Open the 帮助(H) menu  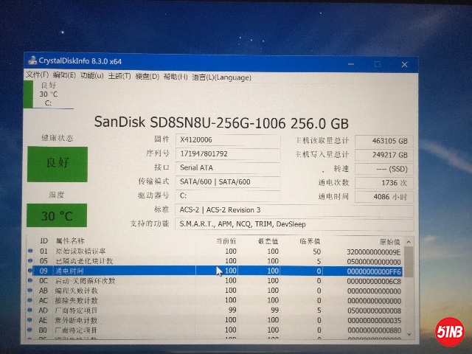(176, 75)
